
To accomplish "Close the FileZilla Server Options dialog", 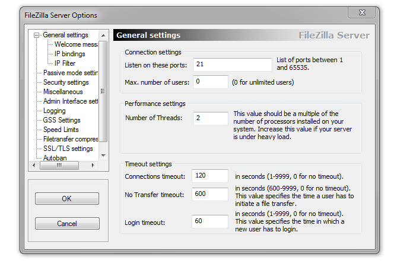I will coord(362,12).
